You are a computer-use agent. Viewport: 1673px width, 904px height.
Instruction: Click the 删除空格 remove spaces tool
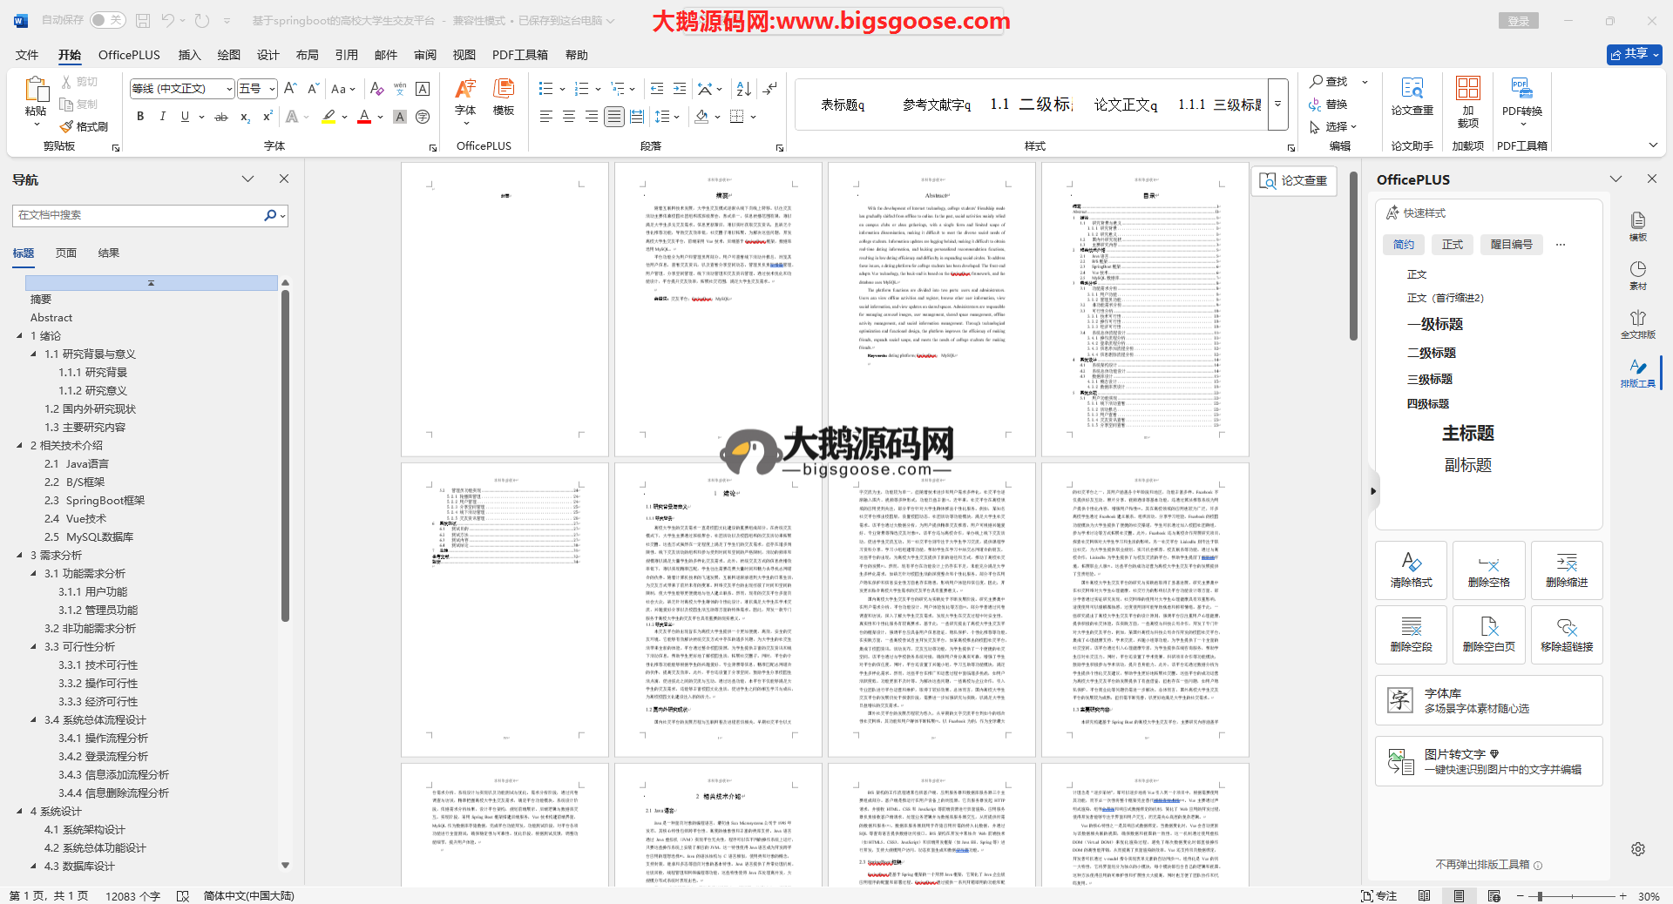click(x=1488, y=570)
